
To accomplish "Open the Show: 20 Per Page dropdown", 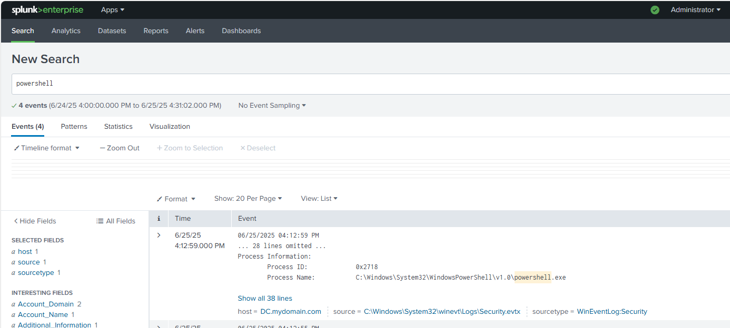I will tap(248, 199).
